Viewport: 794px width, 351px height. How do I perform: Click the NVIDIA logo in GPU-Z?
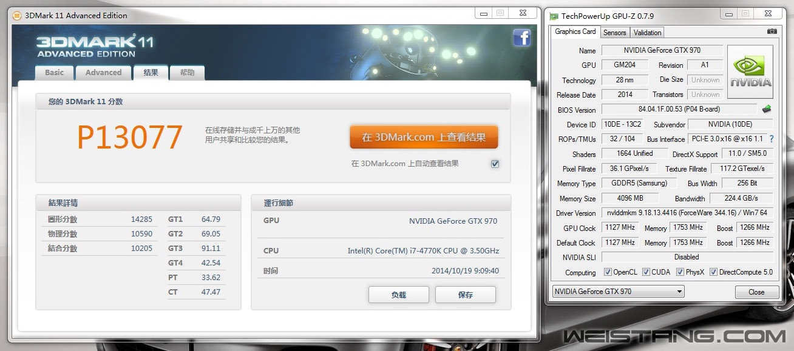750,72
